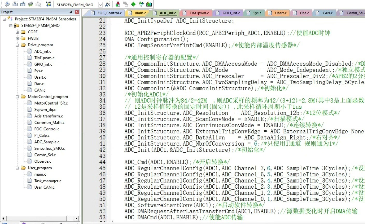The height and width of the screenshot is (224, 365).
Task: Click line number 44 in the gutter
Action: coord(102,162)
